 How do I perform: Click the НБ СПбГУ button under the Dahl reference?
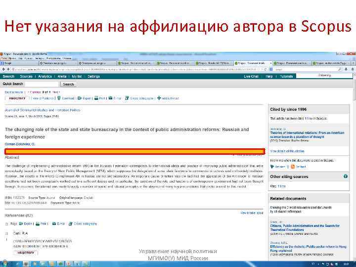(x=26, y=253)
